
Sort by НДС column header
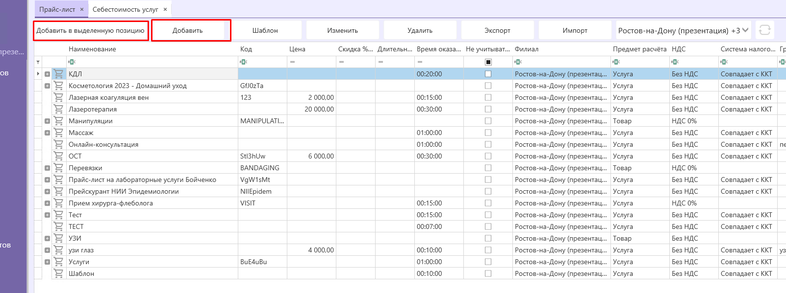point(694,49)
